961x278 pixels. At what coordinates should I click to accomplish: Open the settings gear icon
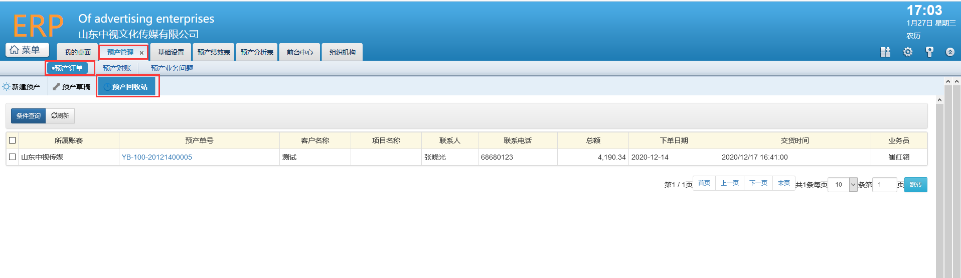[908, 52]
